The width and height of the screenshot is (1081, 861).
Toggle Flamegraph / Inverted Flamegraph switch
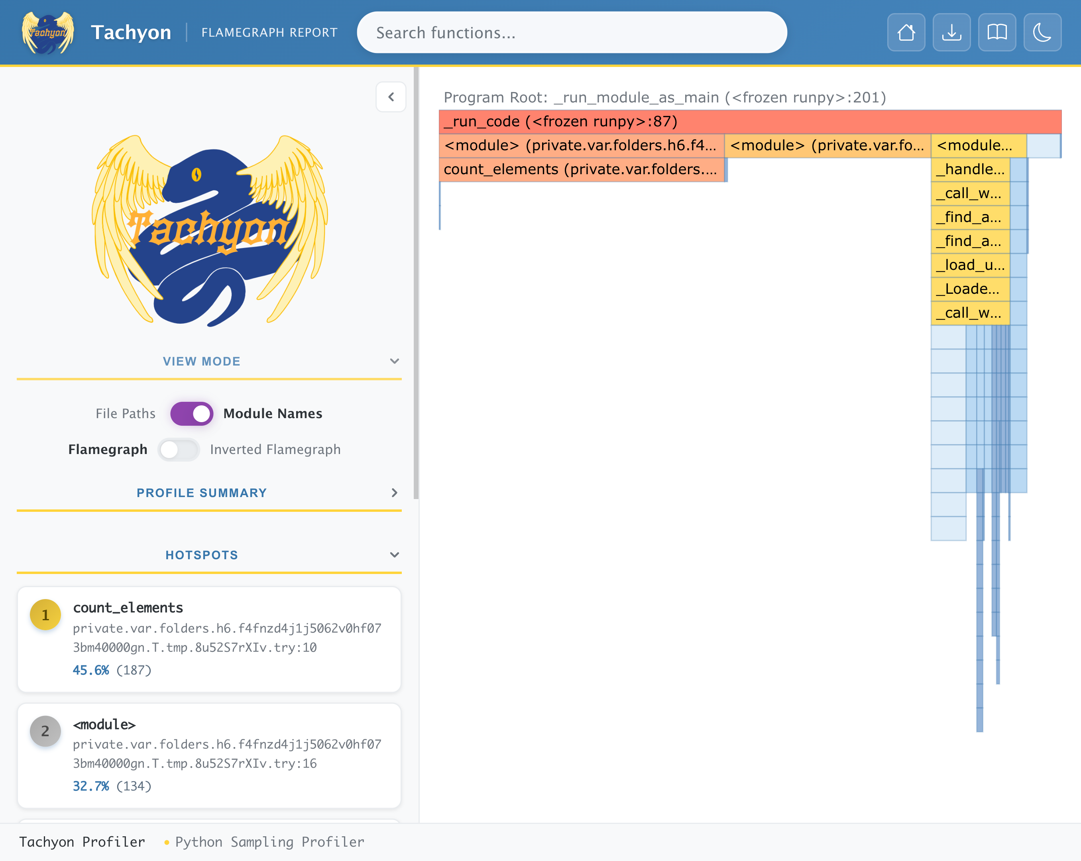click(x=179, y=450)
